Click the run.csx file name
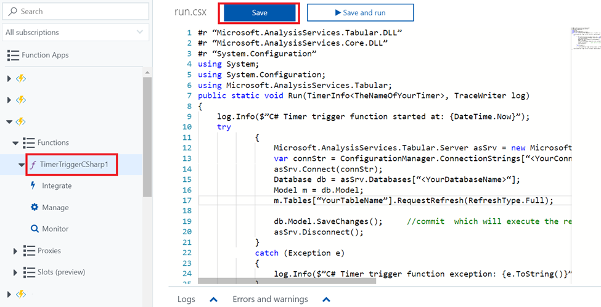The height and width of the screenshot is (307, 601). tap(190, 12)
